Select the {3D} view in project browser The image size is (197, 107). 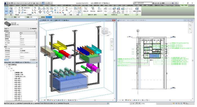(19, 72)
